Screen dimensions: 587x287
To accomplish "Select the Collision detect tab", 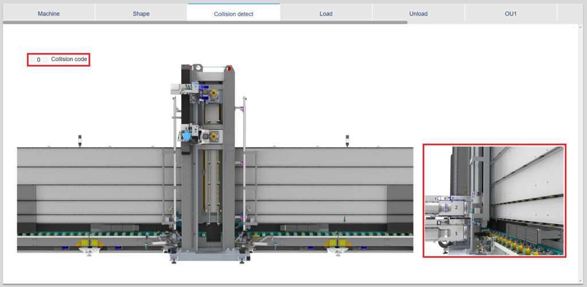I will pos(234,14).
